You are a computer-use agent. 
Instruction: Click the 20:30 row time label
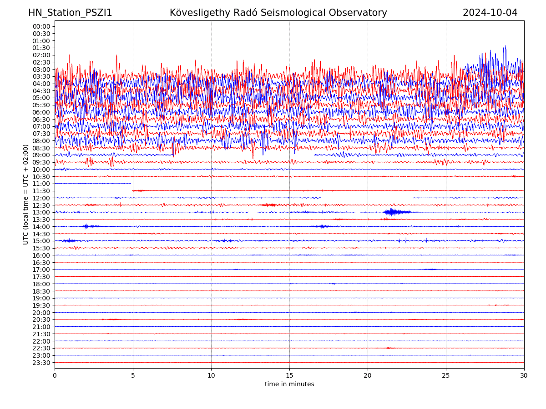[41, 319]
